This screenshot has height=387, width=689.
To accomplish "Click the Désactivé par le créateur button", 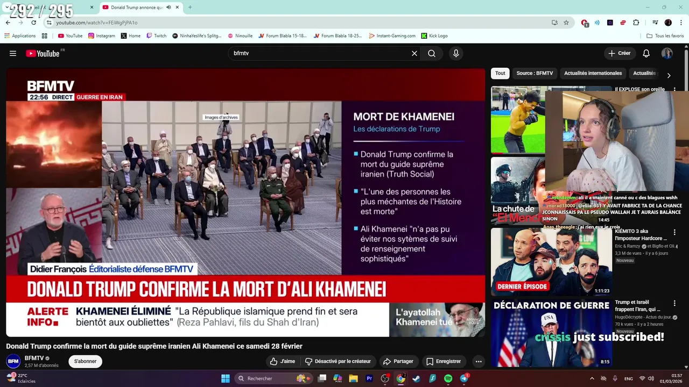I will click(x=338, y=361).
